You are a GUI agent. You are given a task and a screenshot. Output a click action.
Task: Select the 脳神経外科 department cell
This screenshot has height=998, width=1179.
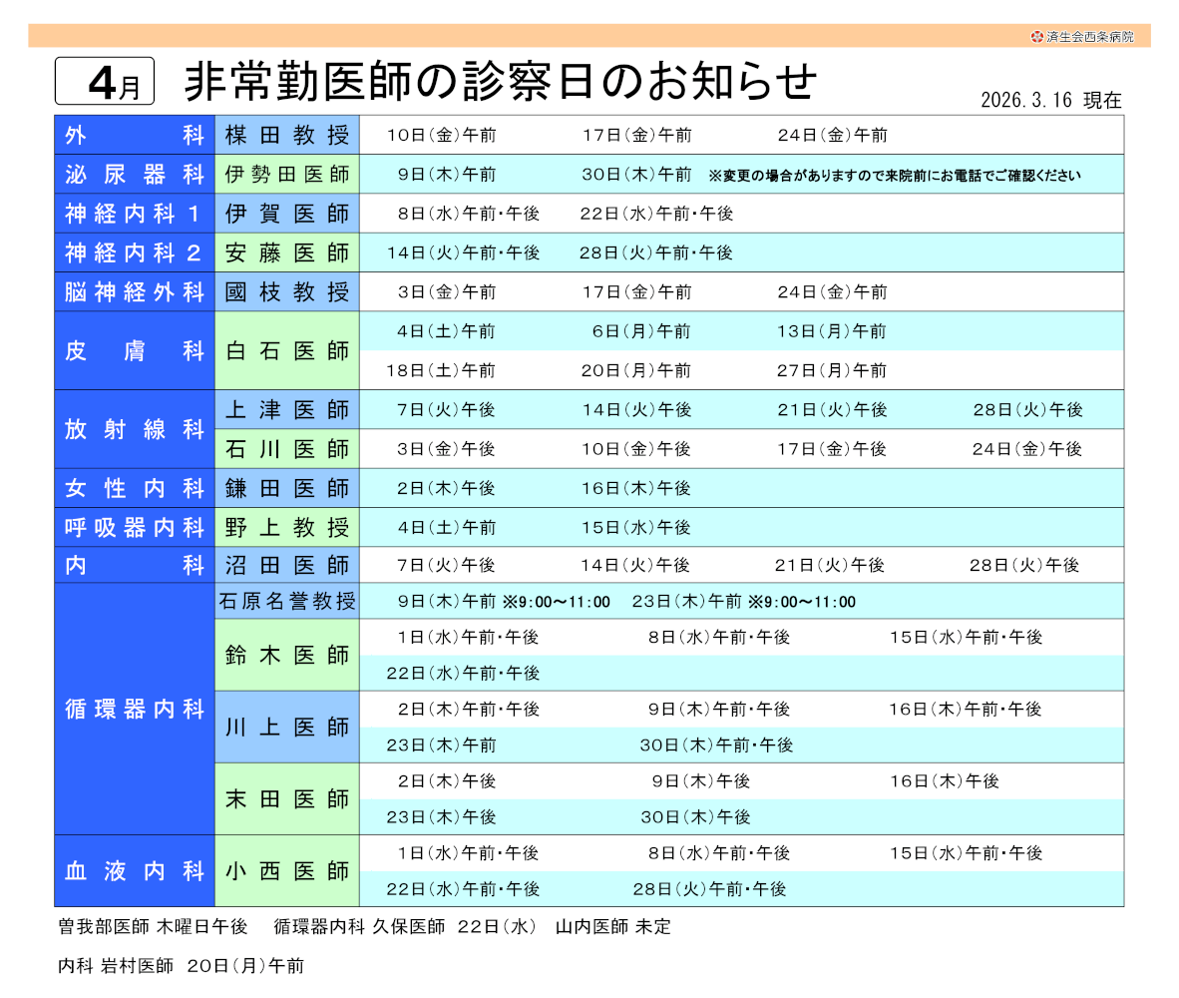pyautogui.click(x=135, y=292)
